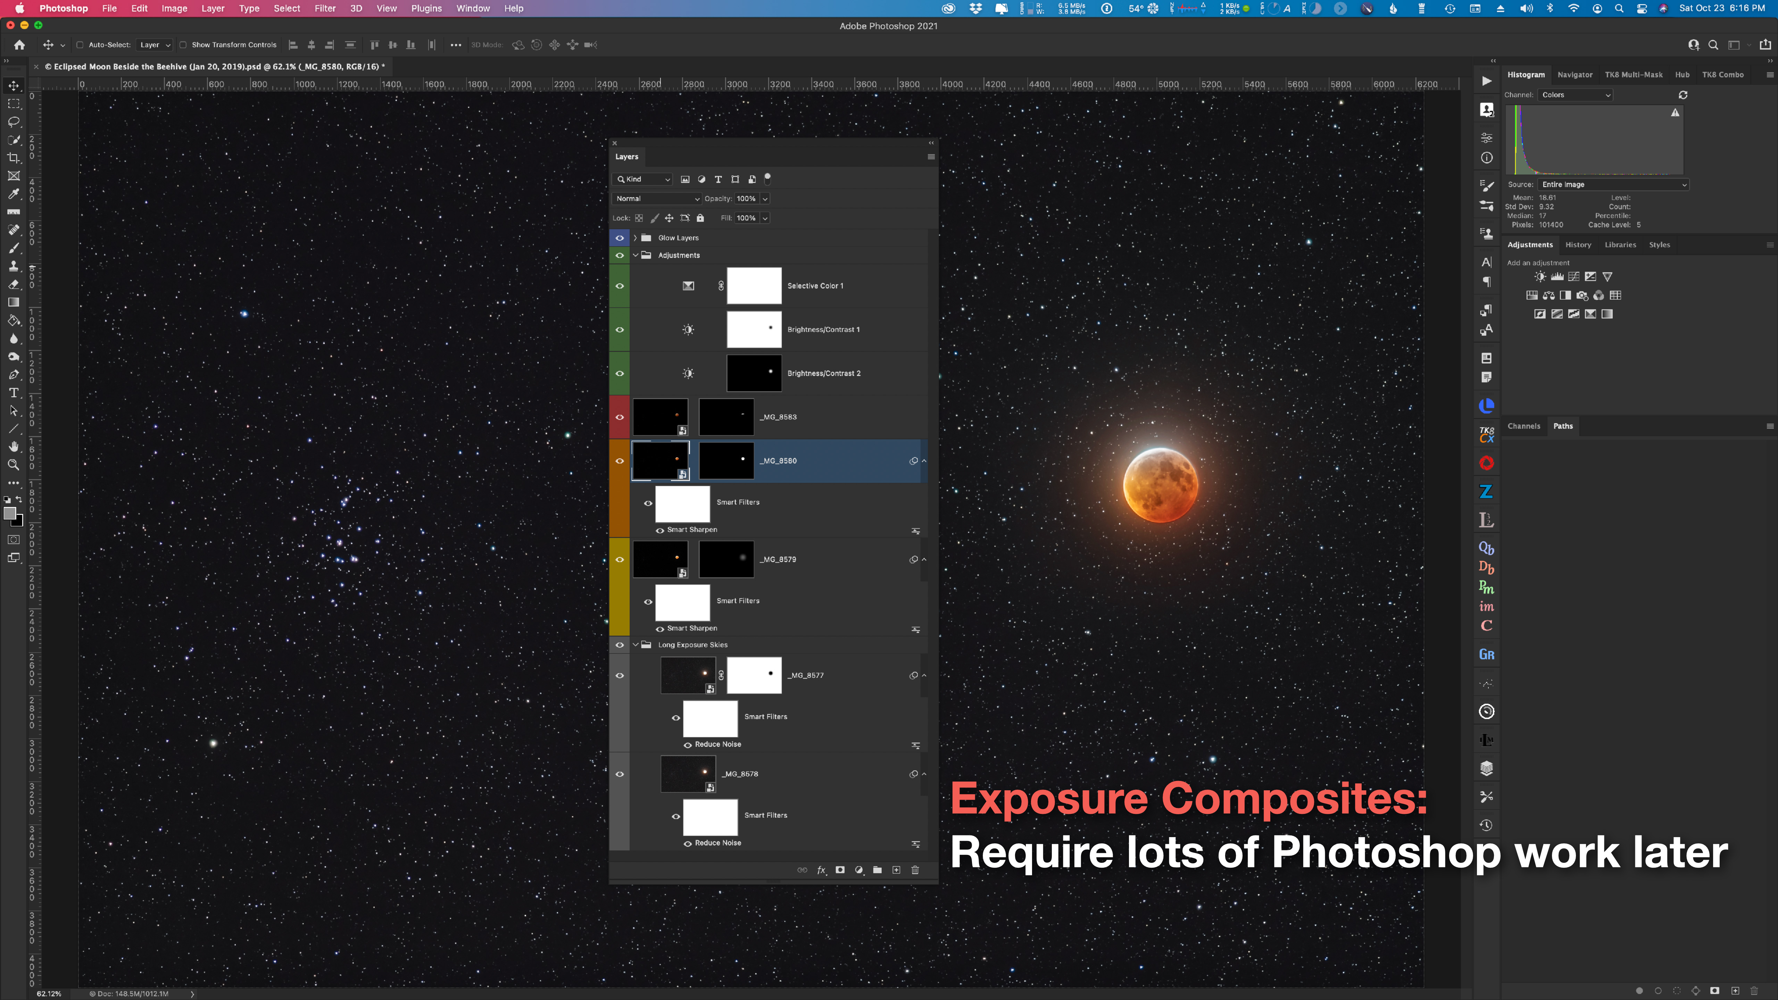The height and width of the screenshot is (1000, 1778).
Task: Pick the Horizontal Type tool
Action: pyautogui.click(x=14, y=393)
